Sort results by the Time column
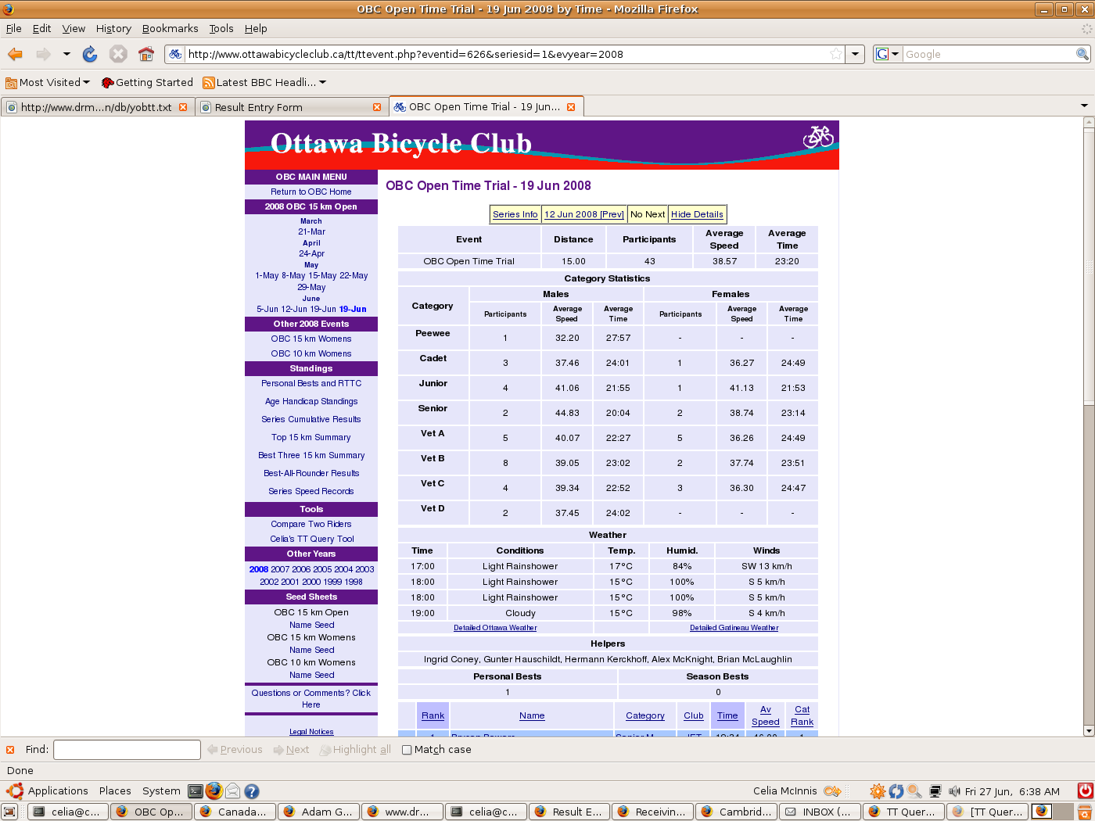Image resolution: width=1095 pixels, height=821 pixels. tap(727, 715)
